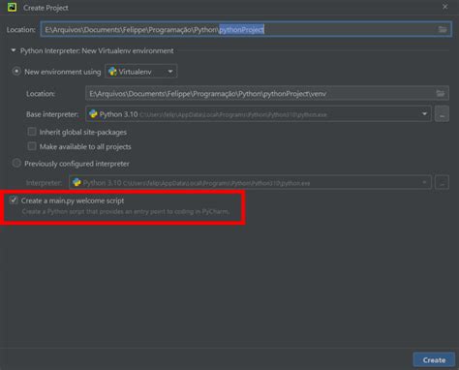459x370 pixels.
Task: Open the Base interpreter Python 3.10 dropdown
Action: 259,114
